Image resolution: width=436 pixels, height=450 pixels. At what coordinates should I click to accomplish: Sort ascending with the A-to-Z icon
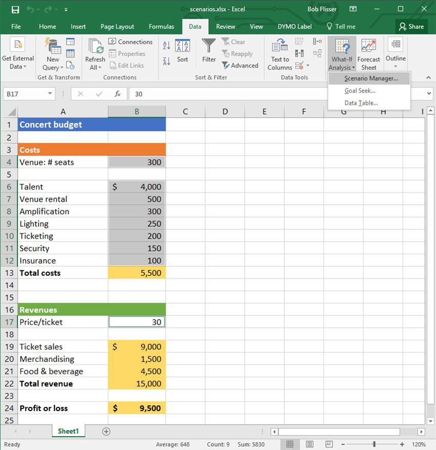(167, 46)
